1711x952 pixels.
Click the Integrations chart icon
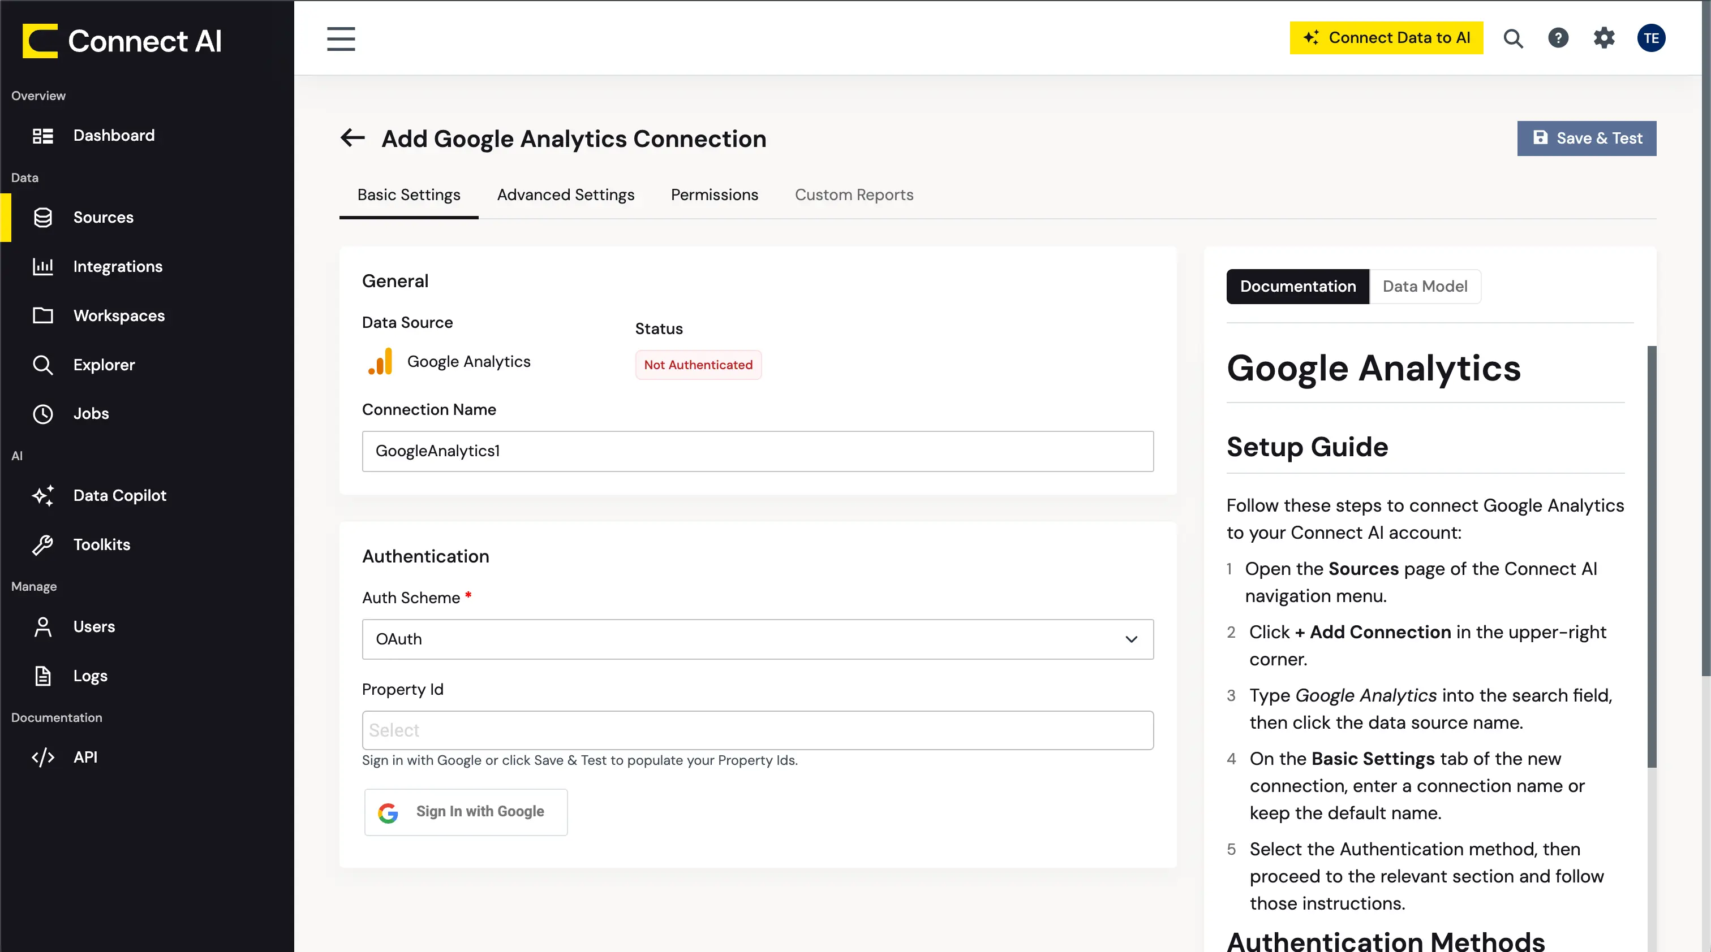43,267
